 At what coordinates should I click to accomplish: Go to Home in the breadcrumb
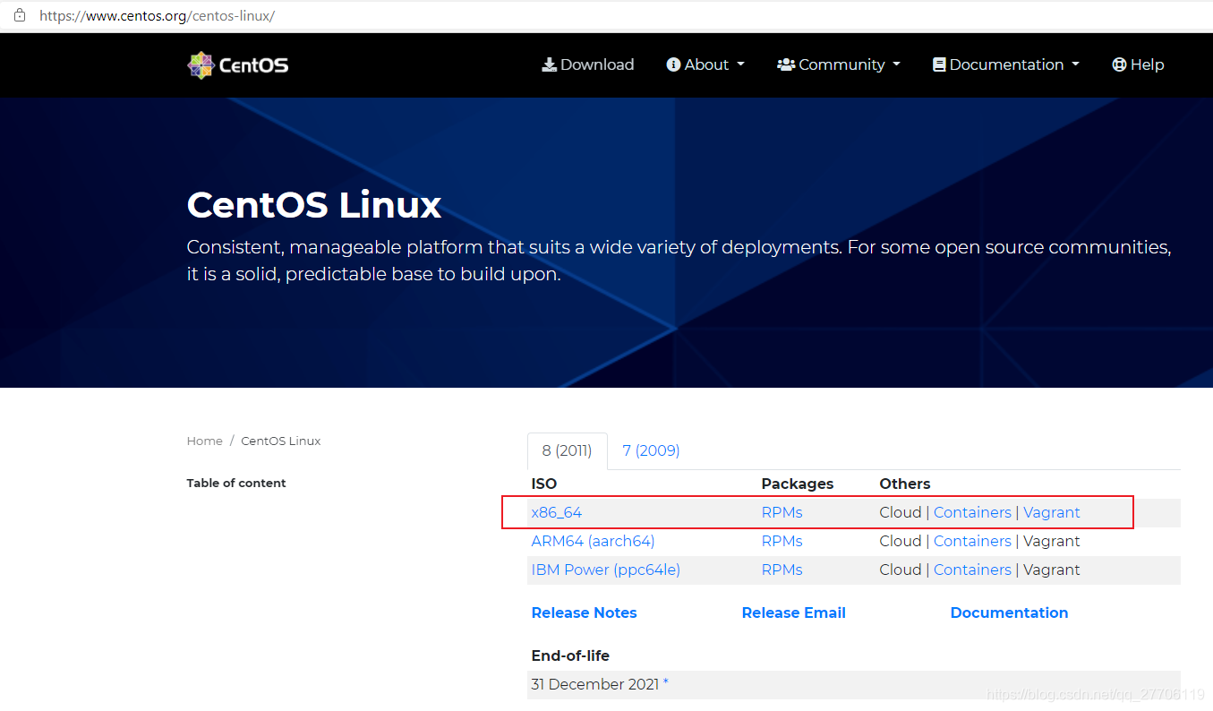pyautogui.click(x=204, y=441)
